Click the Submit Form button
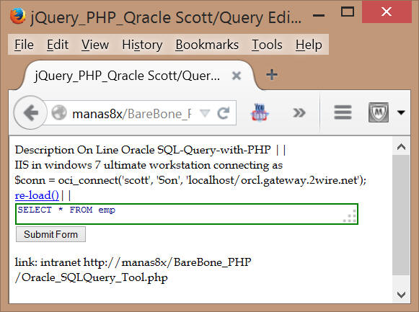Screen dimensions: 419x312 (x=50, y=234)
